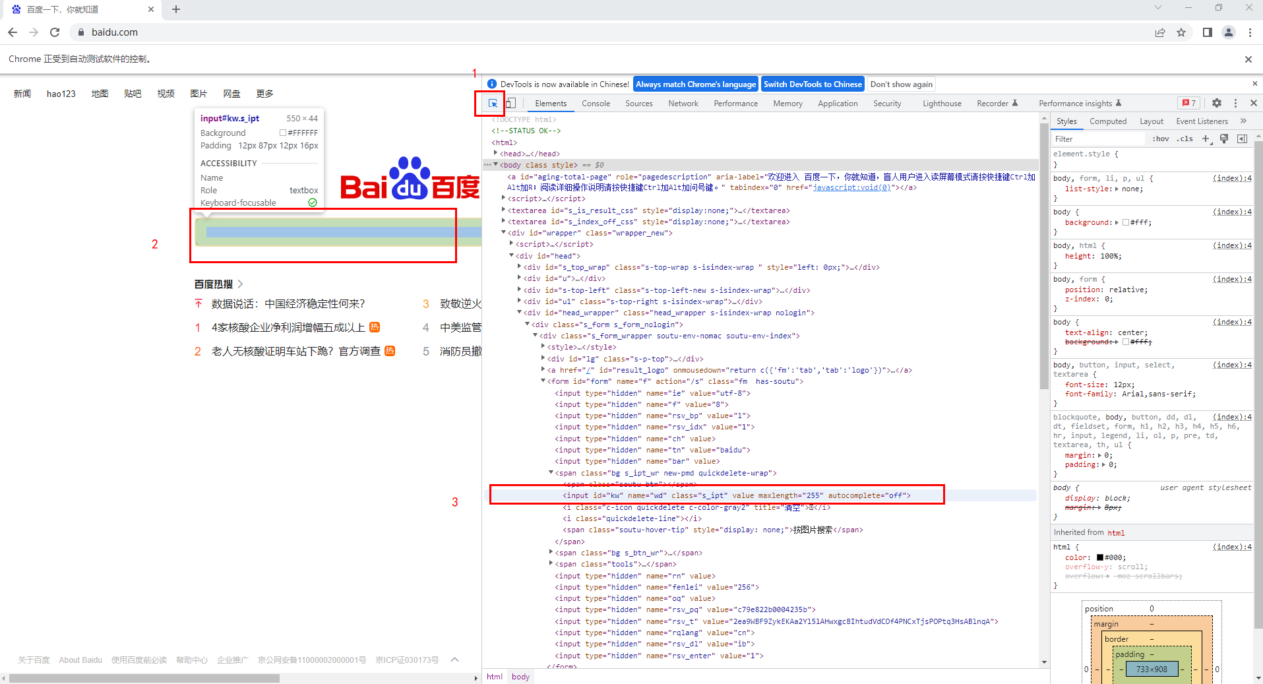
Task: Activate the element inspector picker tool
Action: coord(493,104)
